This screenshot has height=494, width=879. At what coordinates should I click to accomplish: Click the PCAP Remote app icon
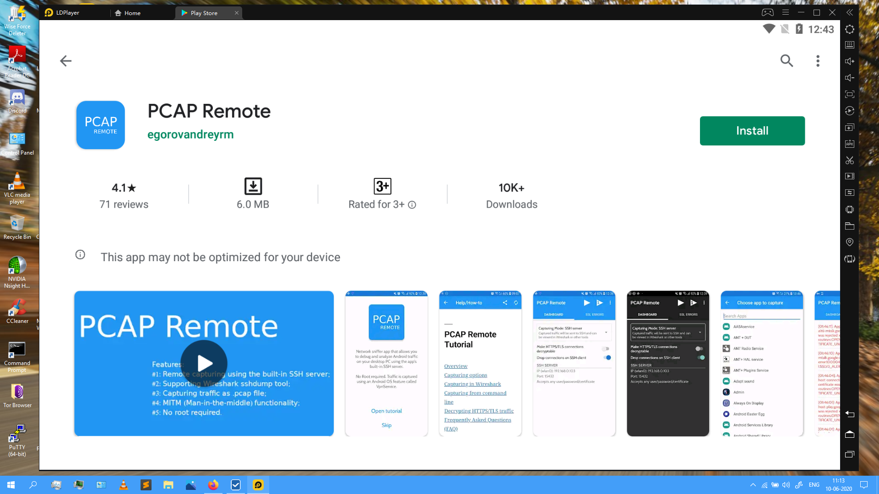[x=101, y=125]
